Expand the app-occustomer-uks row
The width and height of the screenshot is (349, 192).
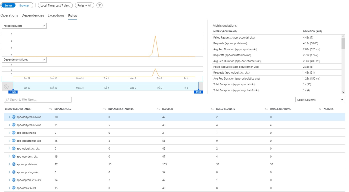(9, 141)
